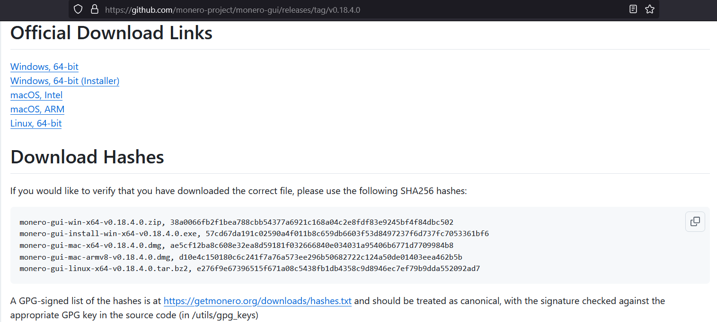Viewport: 717px width, 322px height.
Task: Click the monero-gui-mac-x64 dmg hash line
Action: pos(236,246)
